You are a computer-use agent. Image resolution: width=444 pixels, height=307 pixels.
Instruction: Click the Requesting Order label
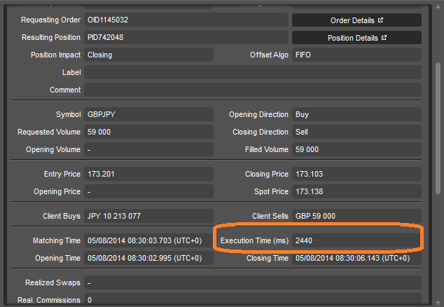[50, 20]
